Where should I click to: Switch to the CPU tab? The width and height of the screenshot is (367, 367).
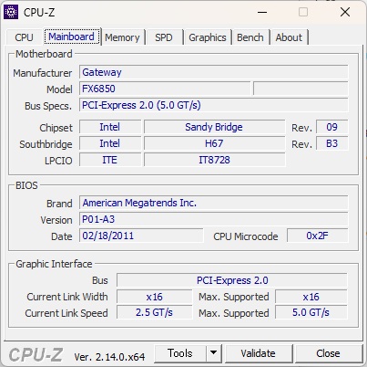[24, 37]
